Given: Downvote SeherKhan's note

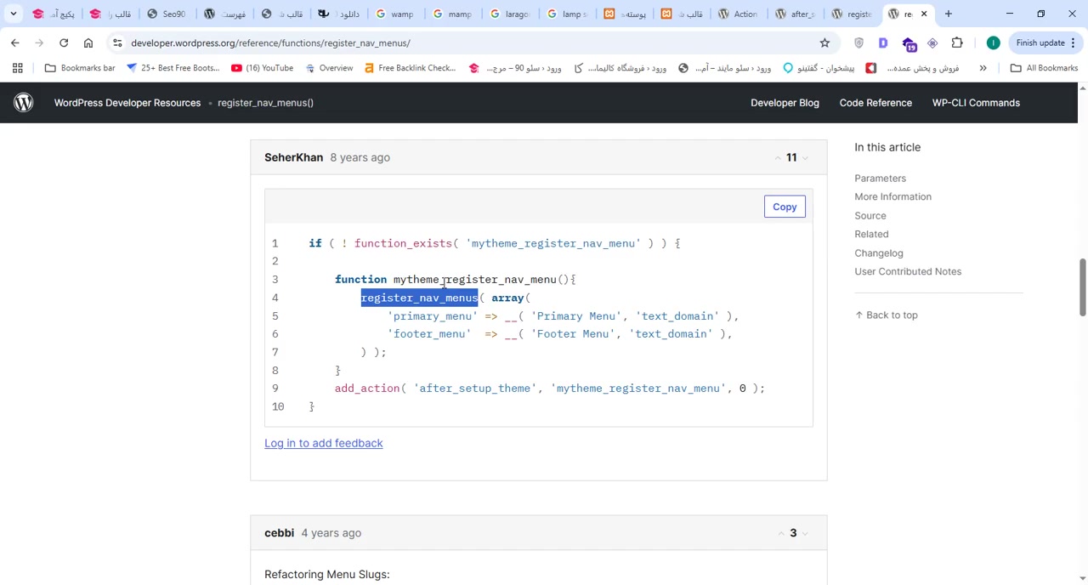Looking at the screenshot, I should coord(806,157).
